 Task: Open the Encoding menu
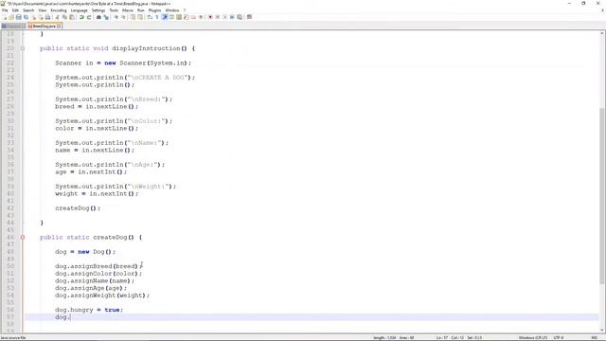click(59, 10)
